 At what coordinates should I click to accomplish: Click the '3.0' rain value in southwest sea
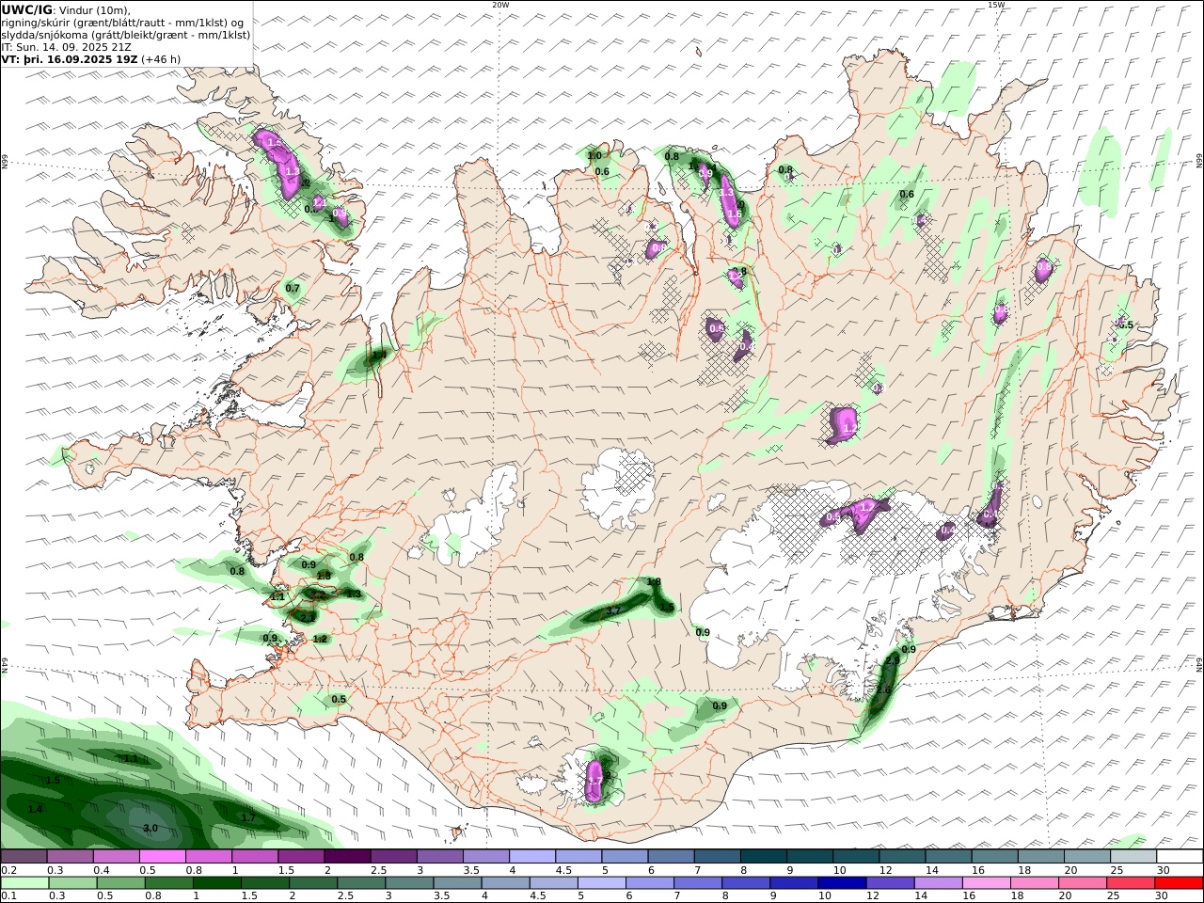pos(150,828)
